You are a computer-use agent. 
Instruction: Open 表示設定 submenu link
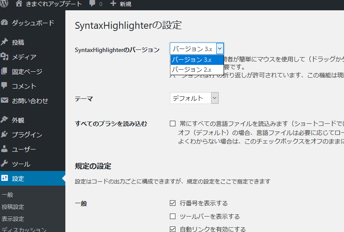(13, 219)
